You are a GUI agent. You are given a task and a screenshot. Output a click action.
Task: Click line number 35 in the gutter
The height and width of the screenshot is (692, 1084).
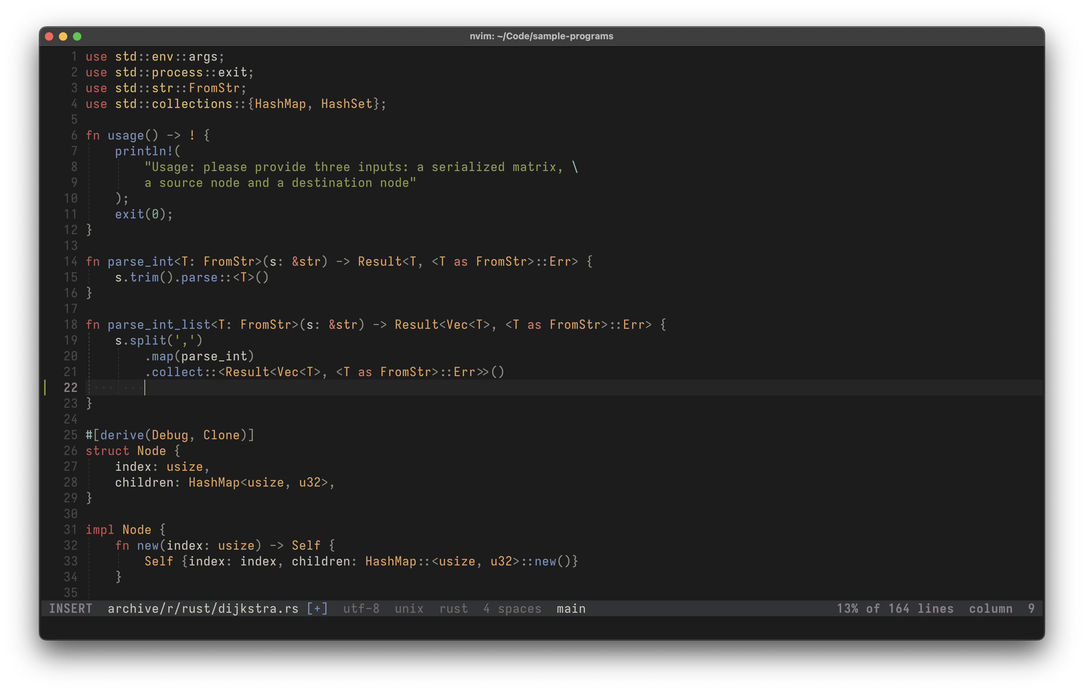pyautogui.click(x=71, y=592)
